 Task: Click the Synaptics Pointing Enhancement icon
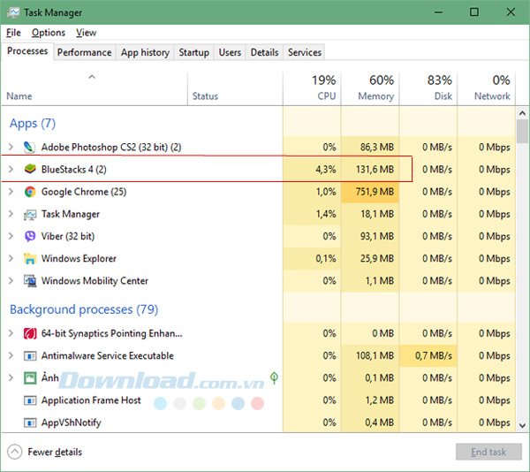(30, 333)
